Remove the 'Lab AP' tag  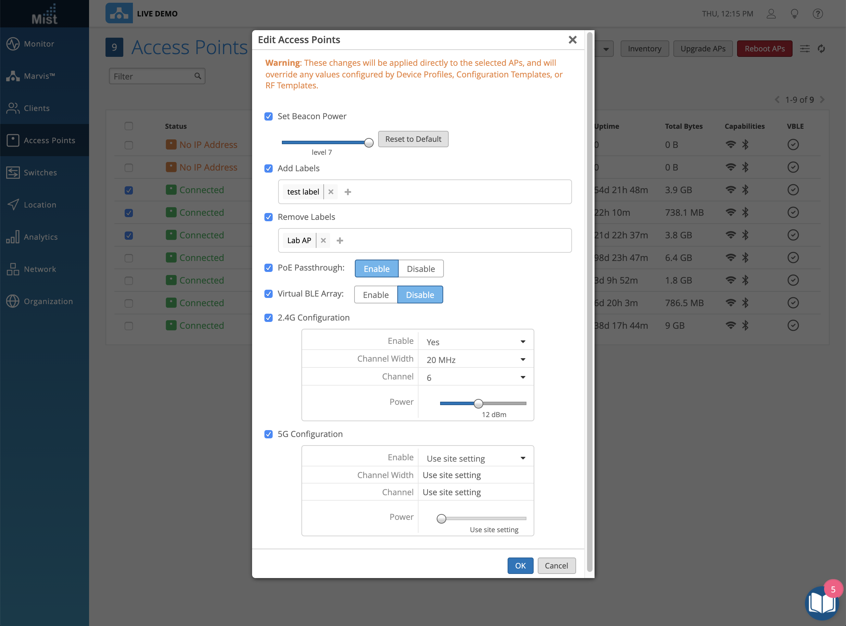(323, 241)
